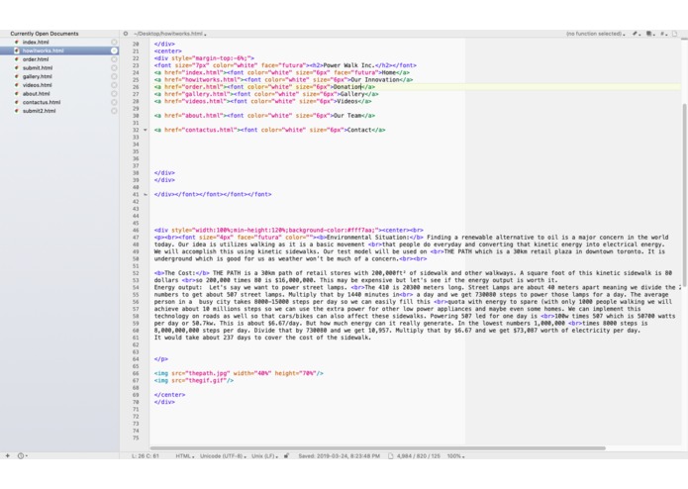
Task: Click the </center> tag on line 69
Action: pyautogui.click(x=169, y=395)
